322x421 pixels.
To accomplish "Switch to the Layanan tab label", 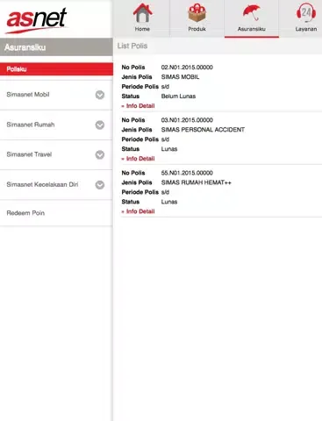I will click(x=306, y=29).
